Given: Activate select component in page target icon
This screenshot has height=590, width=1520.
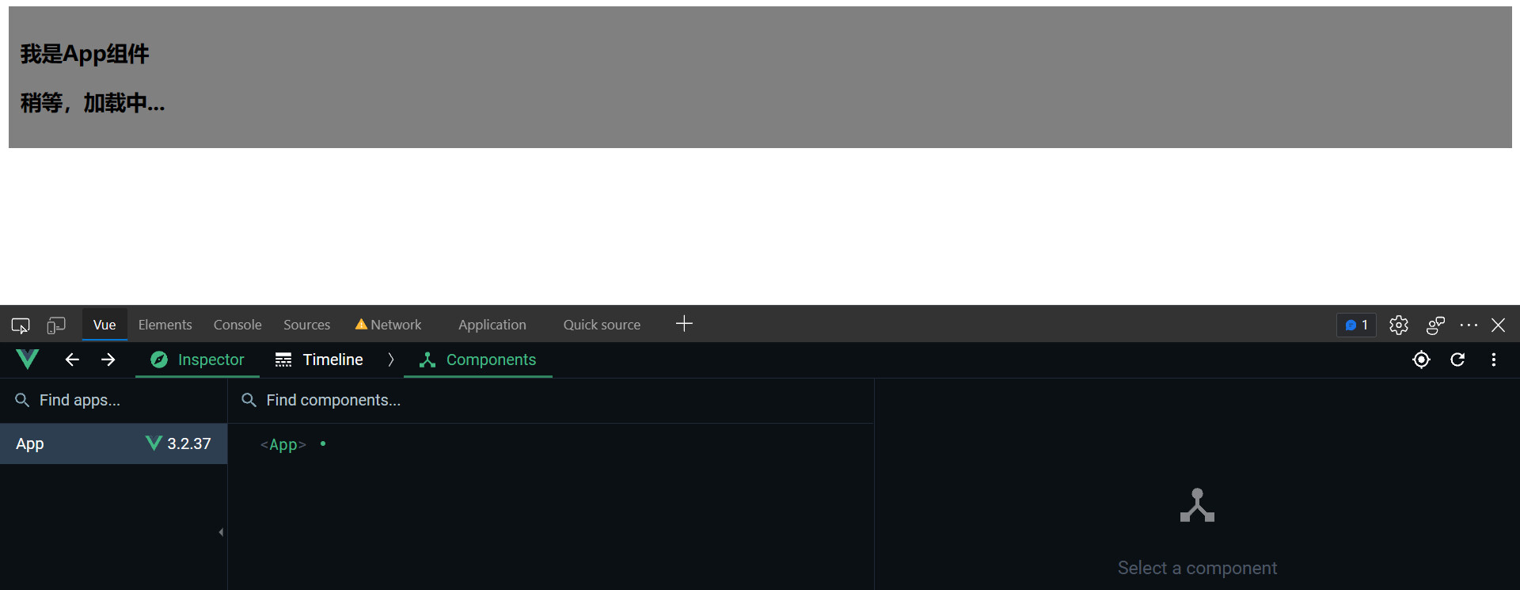Looking at the screenshot, I should coord(1421,360).
